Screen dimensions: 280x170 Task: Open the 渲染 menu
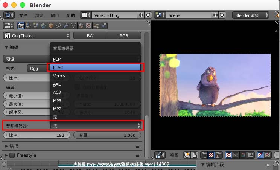tap(39, 15)
